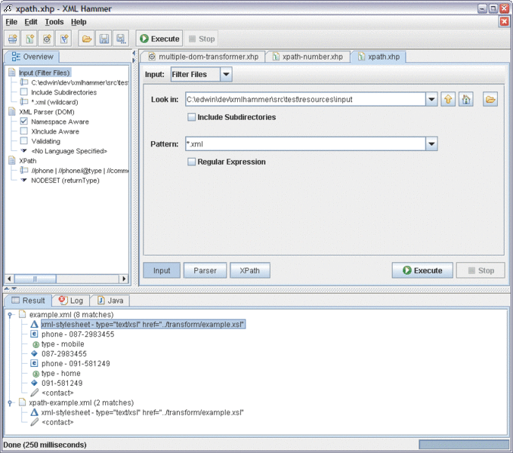
Task: Click the Overview scrollbar's left arrow
Action: coord(9,279)
